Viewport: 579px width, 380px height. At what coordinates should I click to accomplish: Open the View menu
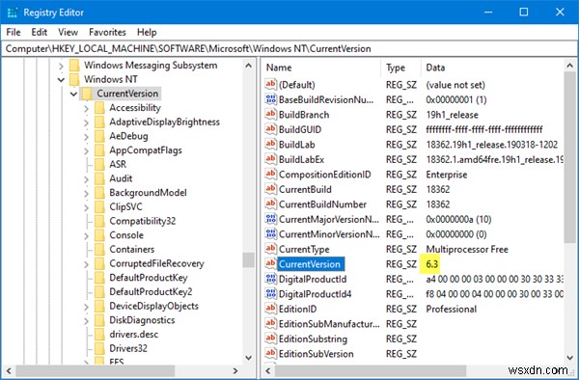(x=68, y=33)
